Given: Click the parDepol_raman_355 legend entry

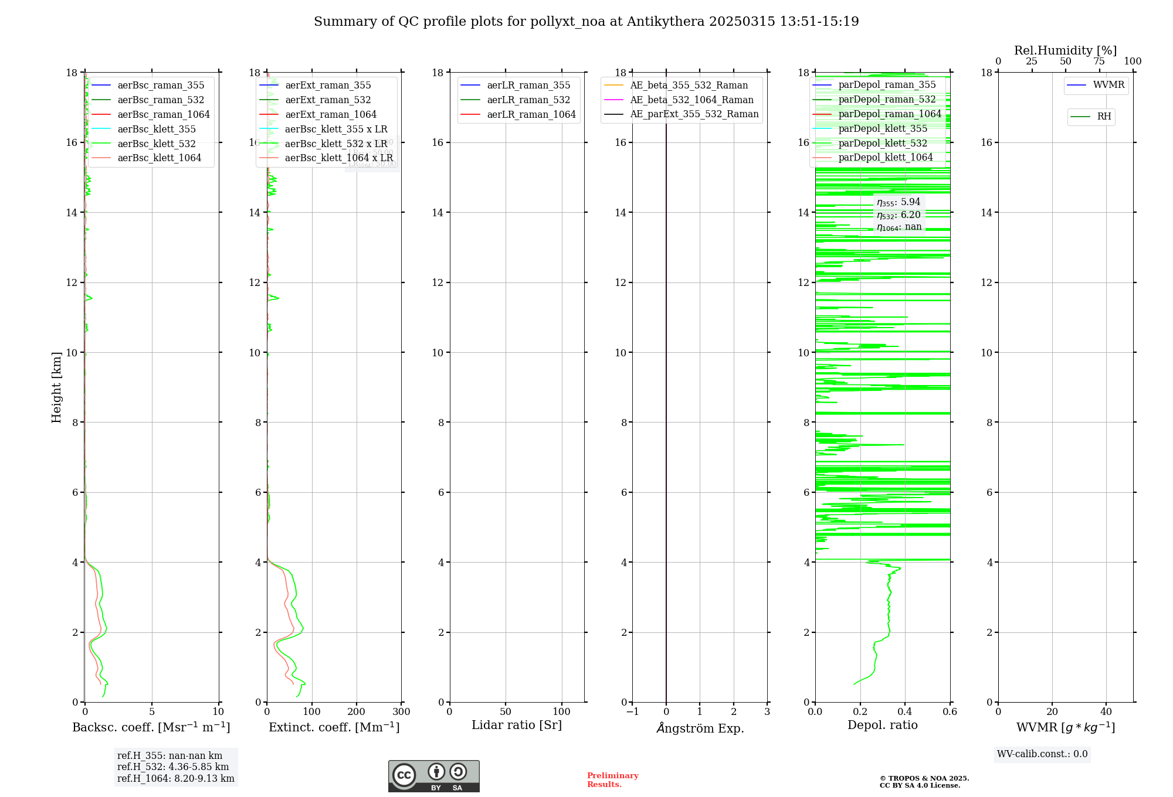Looking at the screenshot, I should [x=874, y=84].
